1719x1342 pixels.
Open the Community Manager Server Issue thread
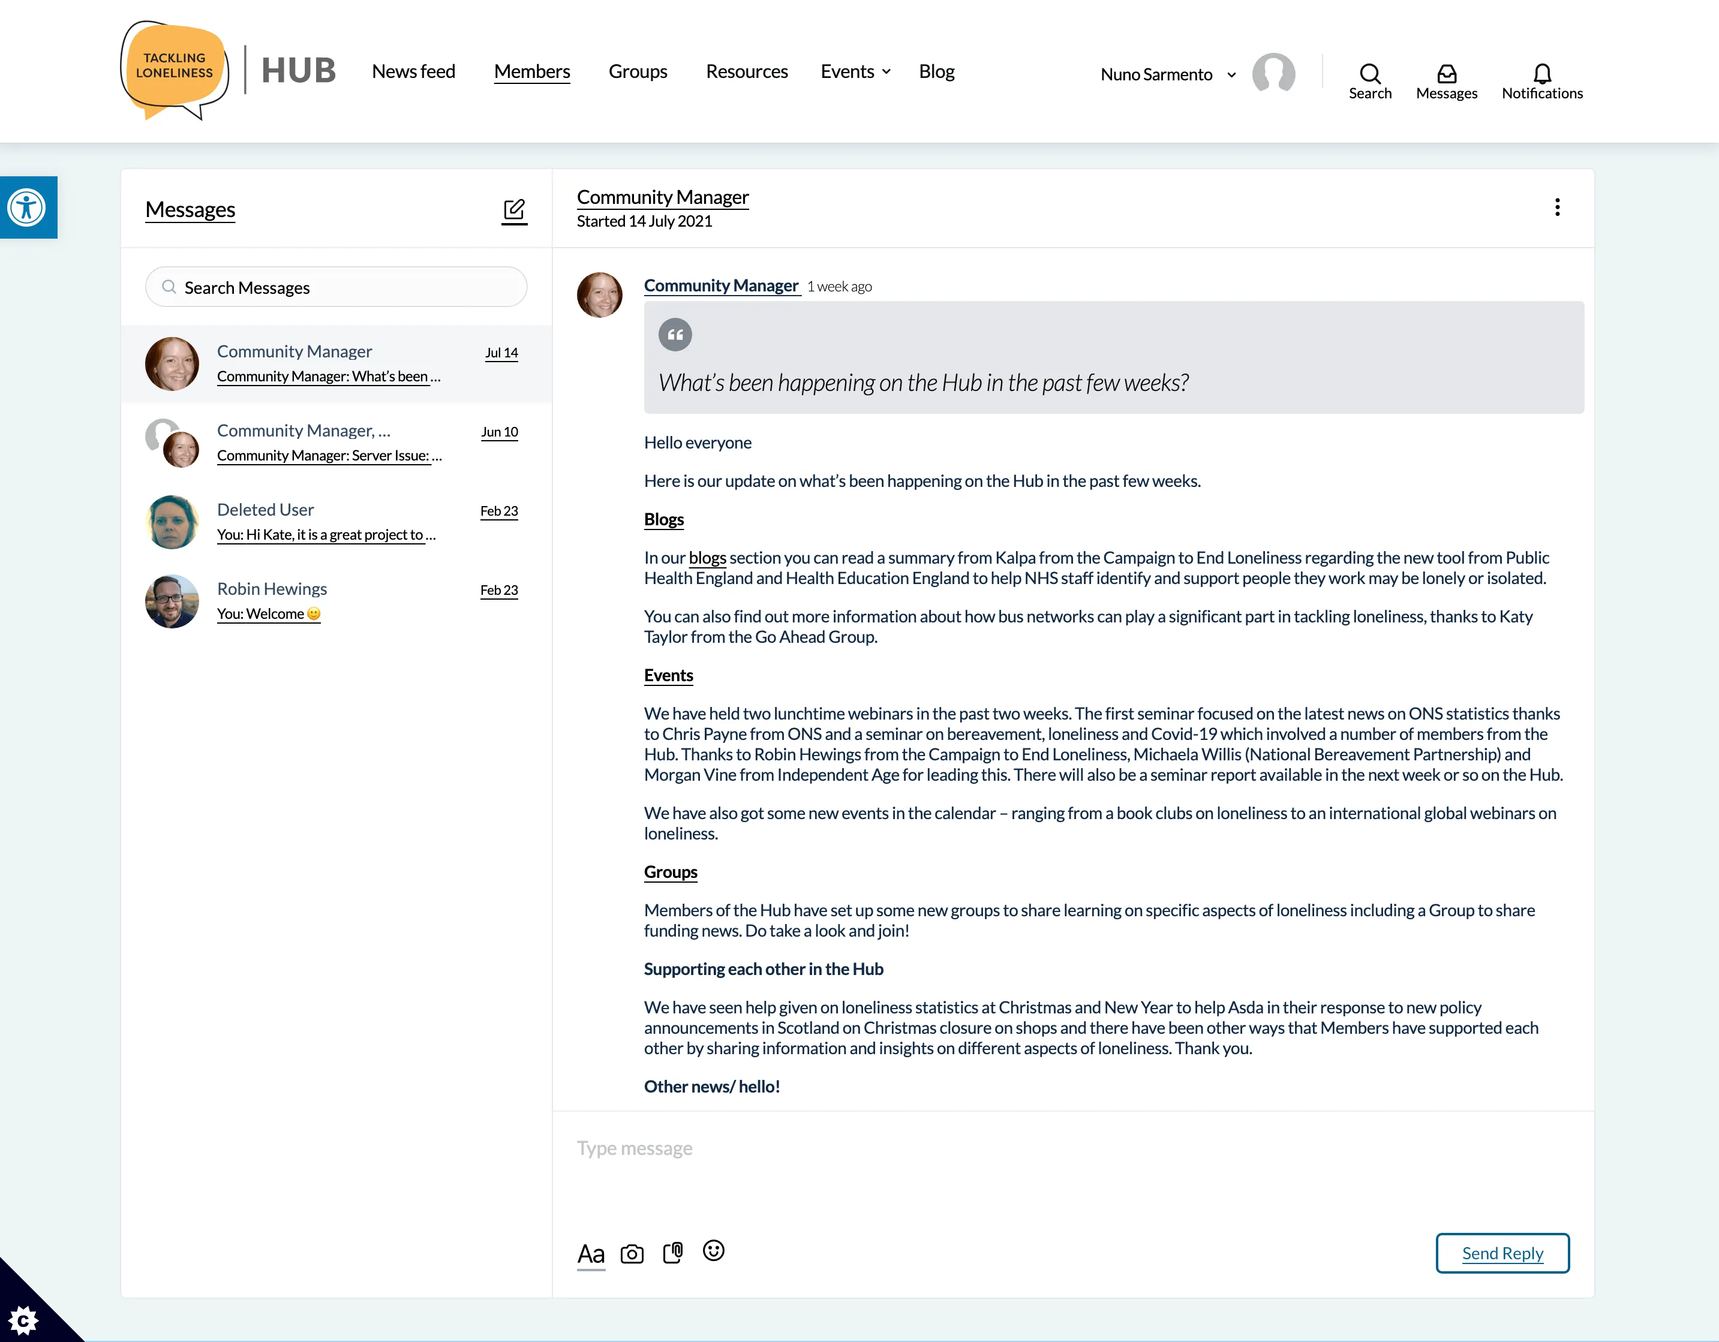336,443
